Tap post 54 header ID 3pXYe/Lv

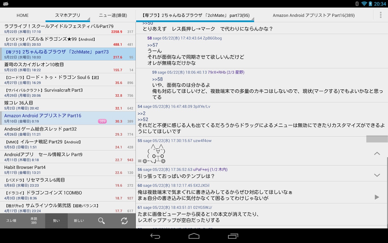(x=202, y=106)
